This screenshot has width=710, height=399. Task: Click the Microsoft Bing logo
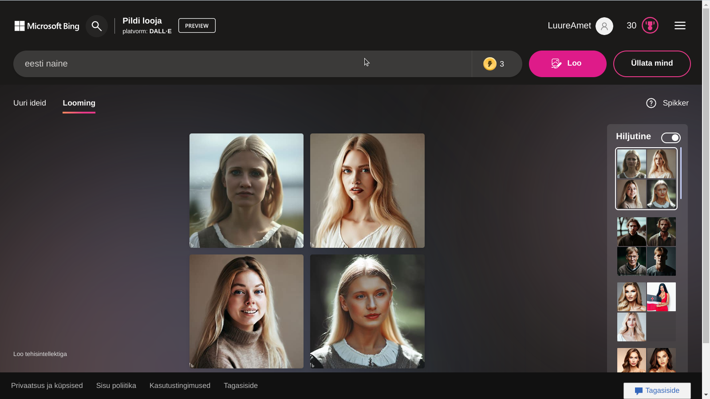(x=47, y=26)
